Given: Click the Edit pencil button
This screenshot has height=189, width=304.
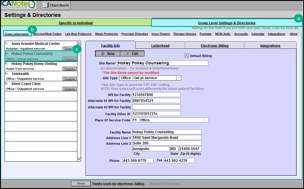Looking at the screenshot, I should [132, 53].
